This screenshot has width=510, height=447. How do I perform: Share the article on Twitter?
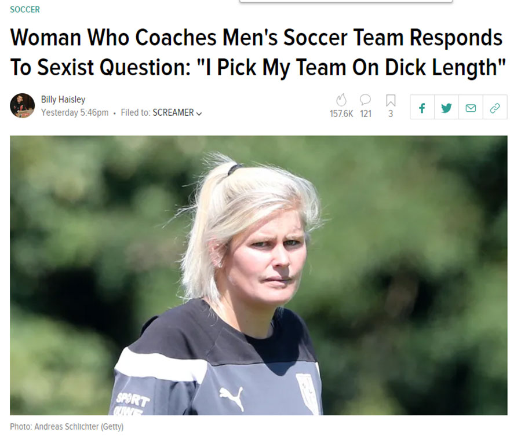pyautogui.click(x=446, y=108)
